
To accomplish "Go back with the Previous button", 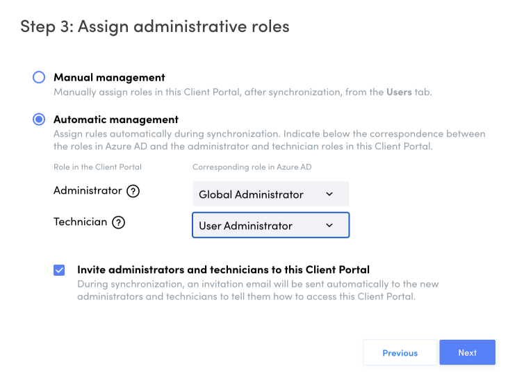I will [x=400, y=353].
